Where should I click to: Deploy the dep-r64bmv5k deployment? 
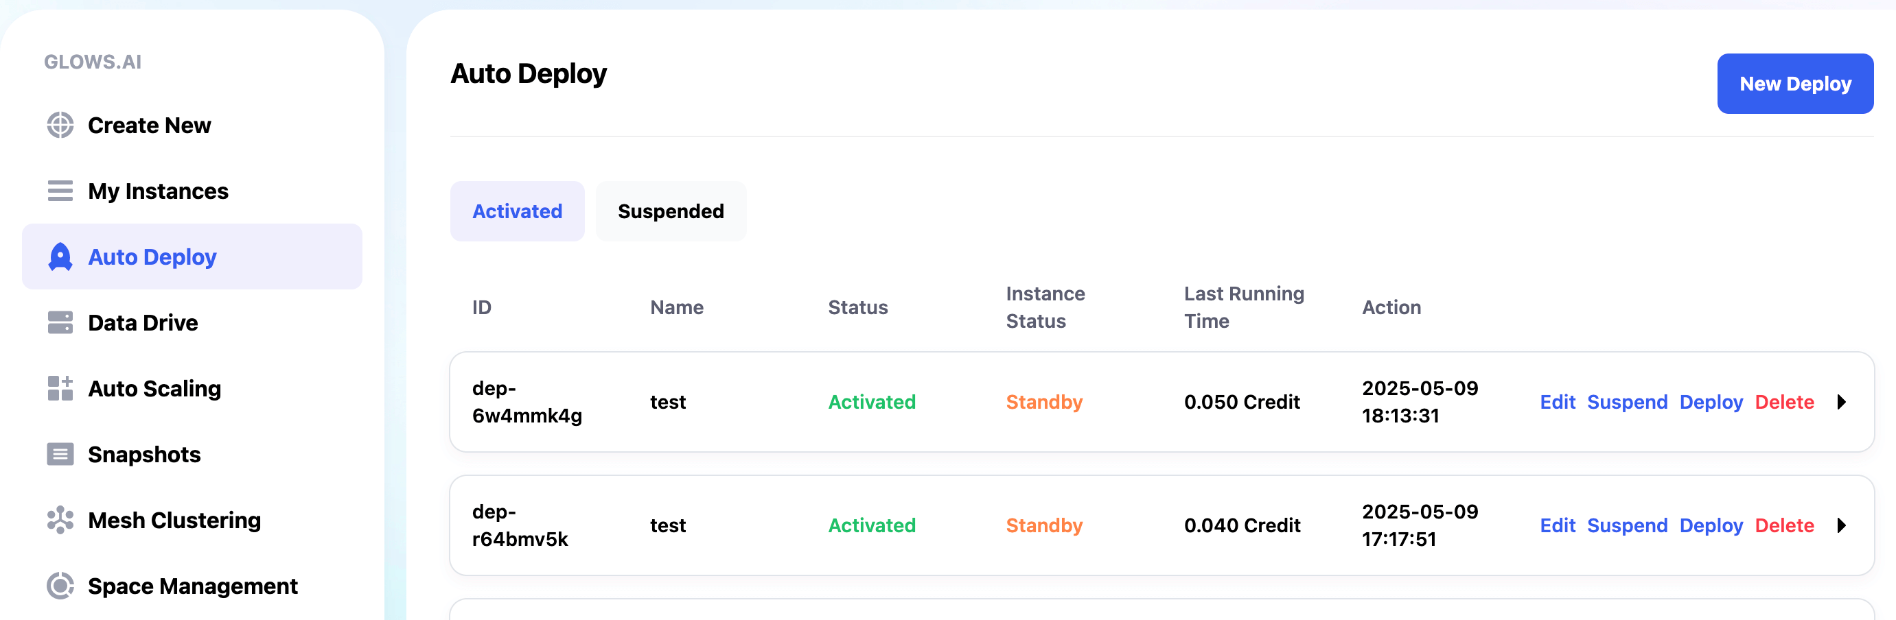pos(1711,526)
